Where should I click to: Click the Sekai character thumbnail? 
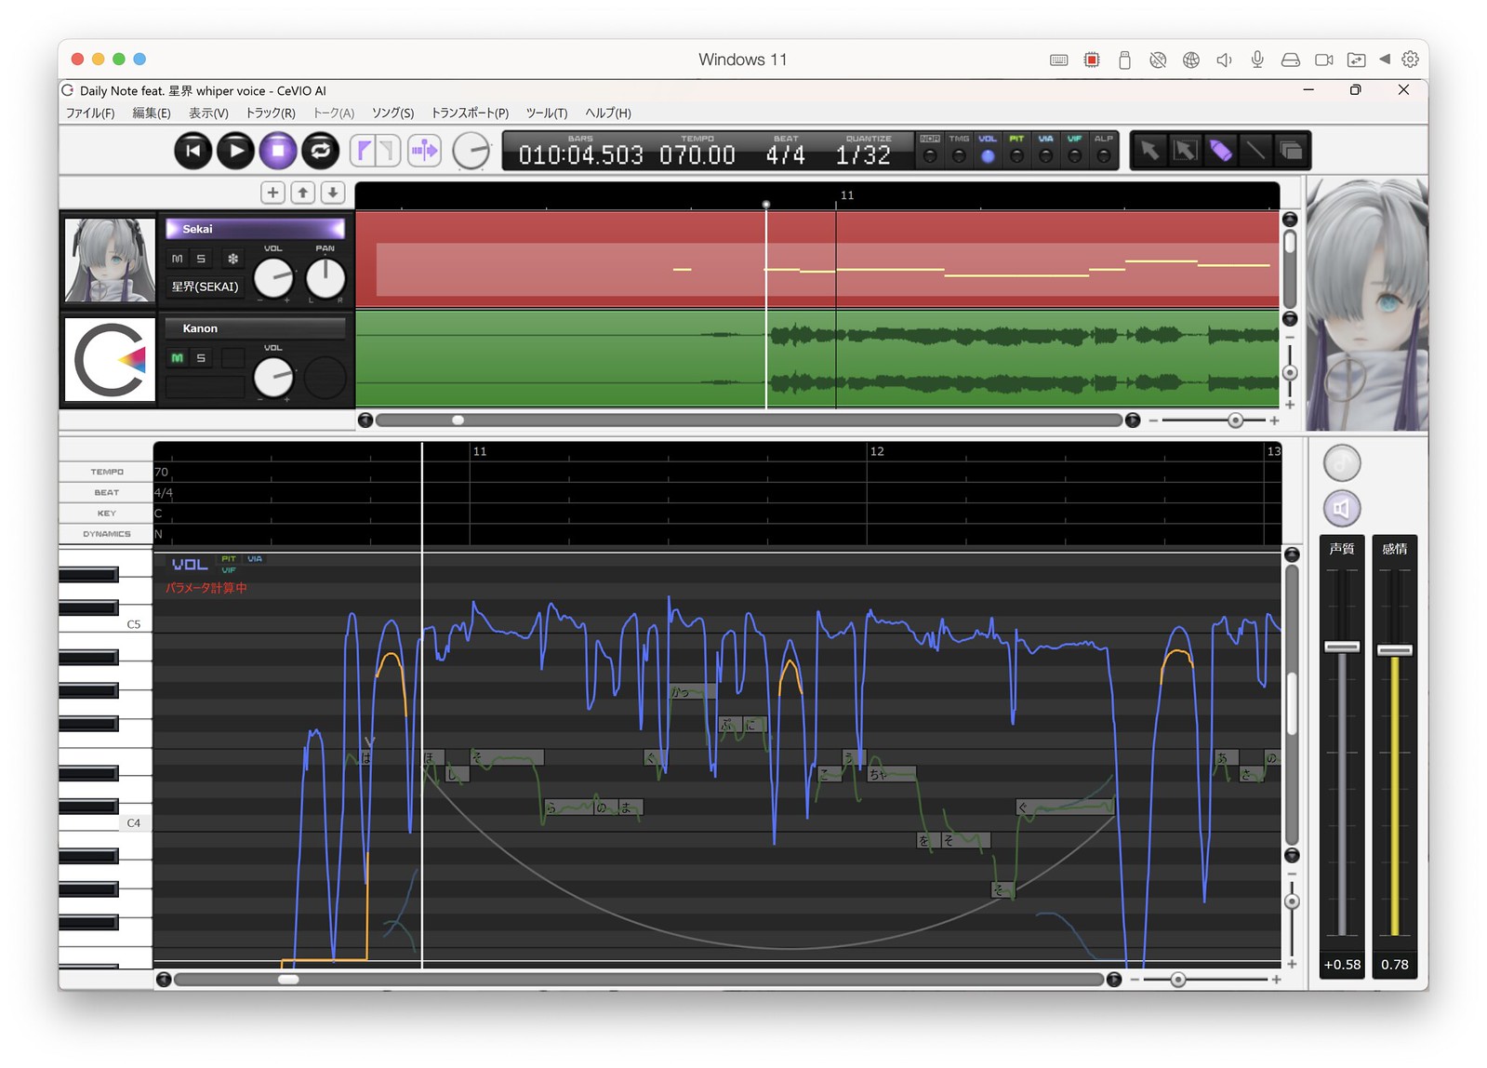click(x=110, y=260)
